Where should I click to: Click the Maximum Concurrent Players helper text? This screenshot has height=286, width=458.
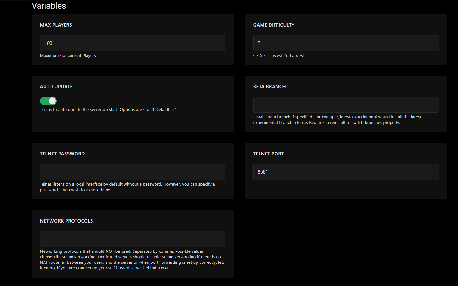[x=68, y=55]
